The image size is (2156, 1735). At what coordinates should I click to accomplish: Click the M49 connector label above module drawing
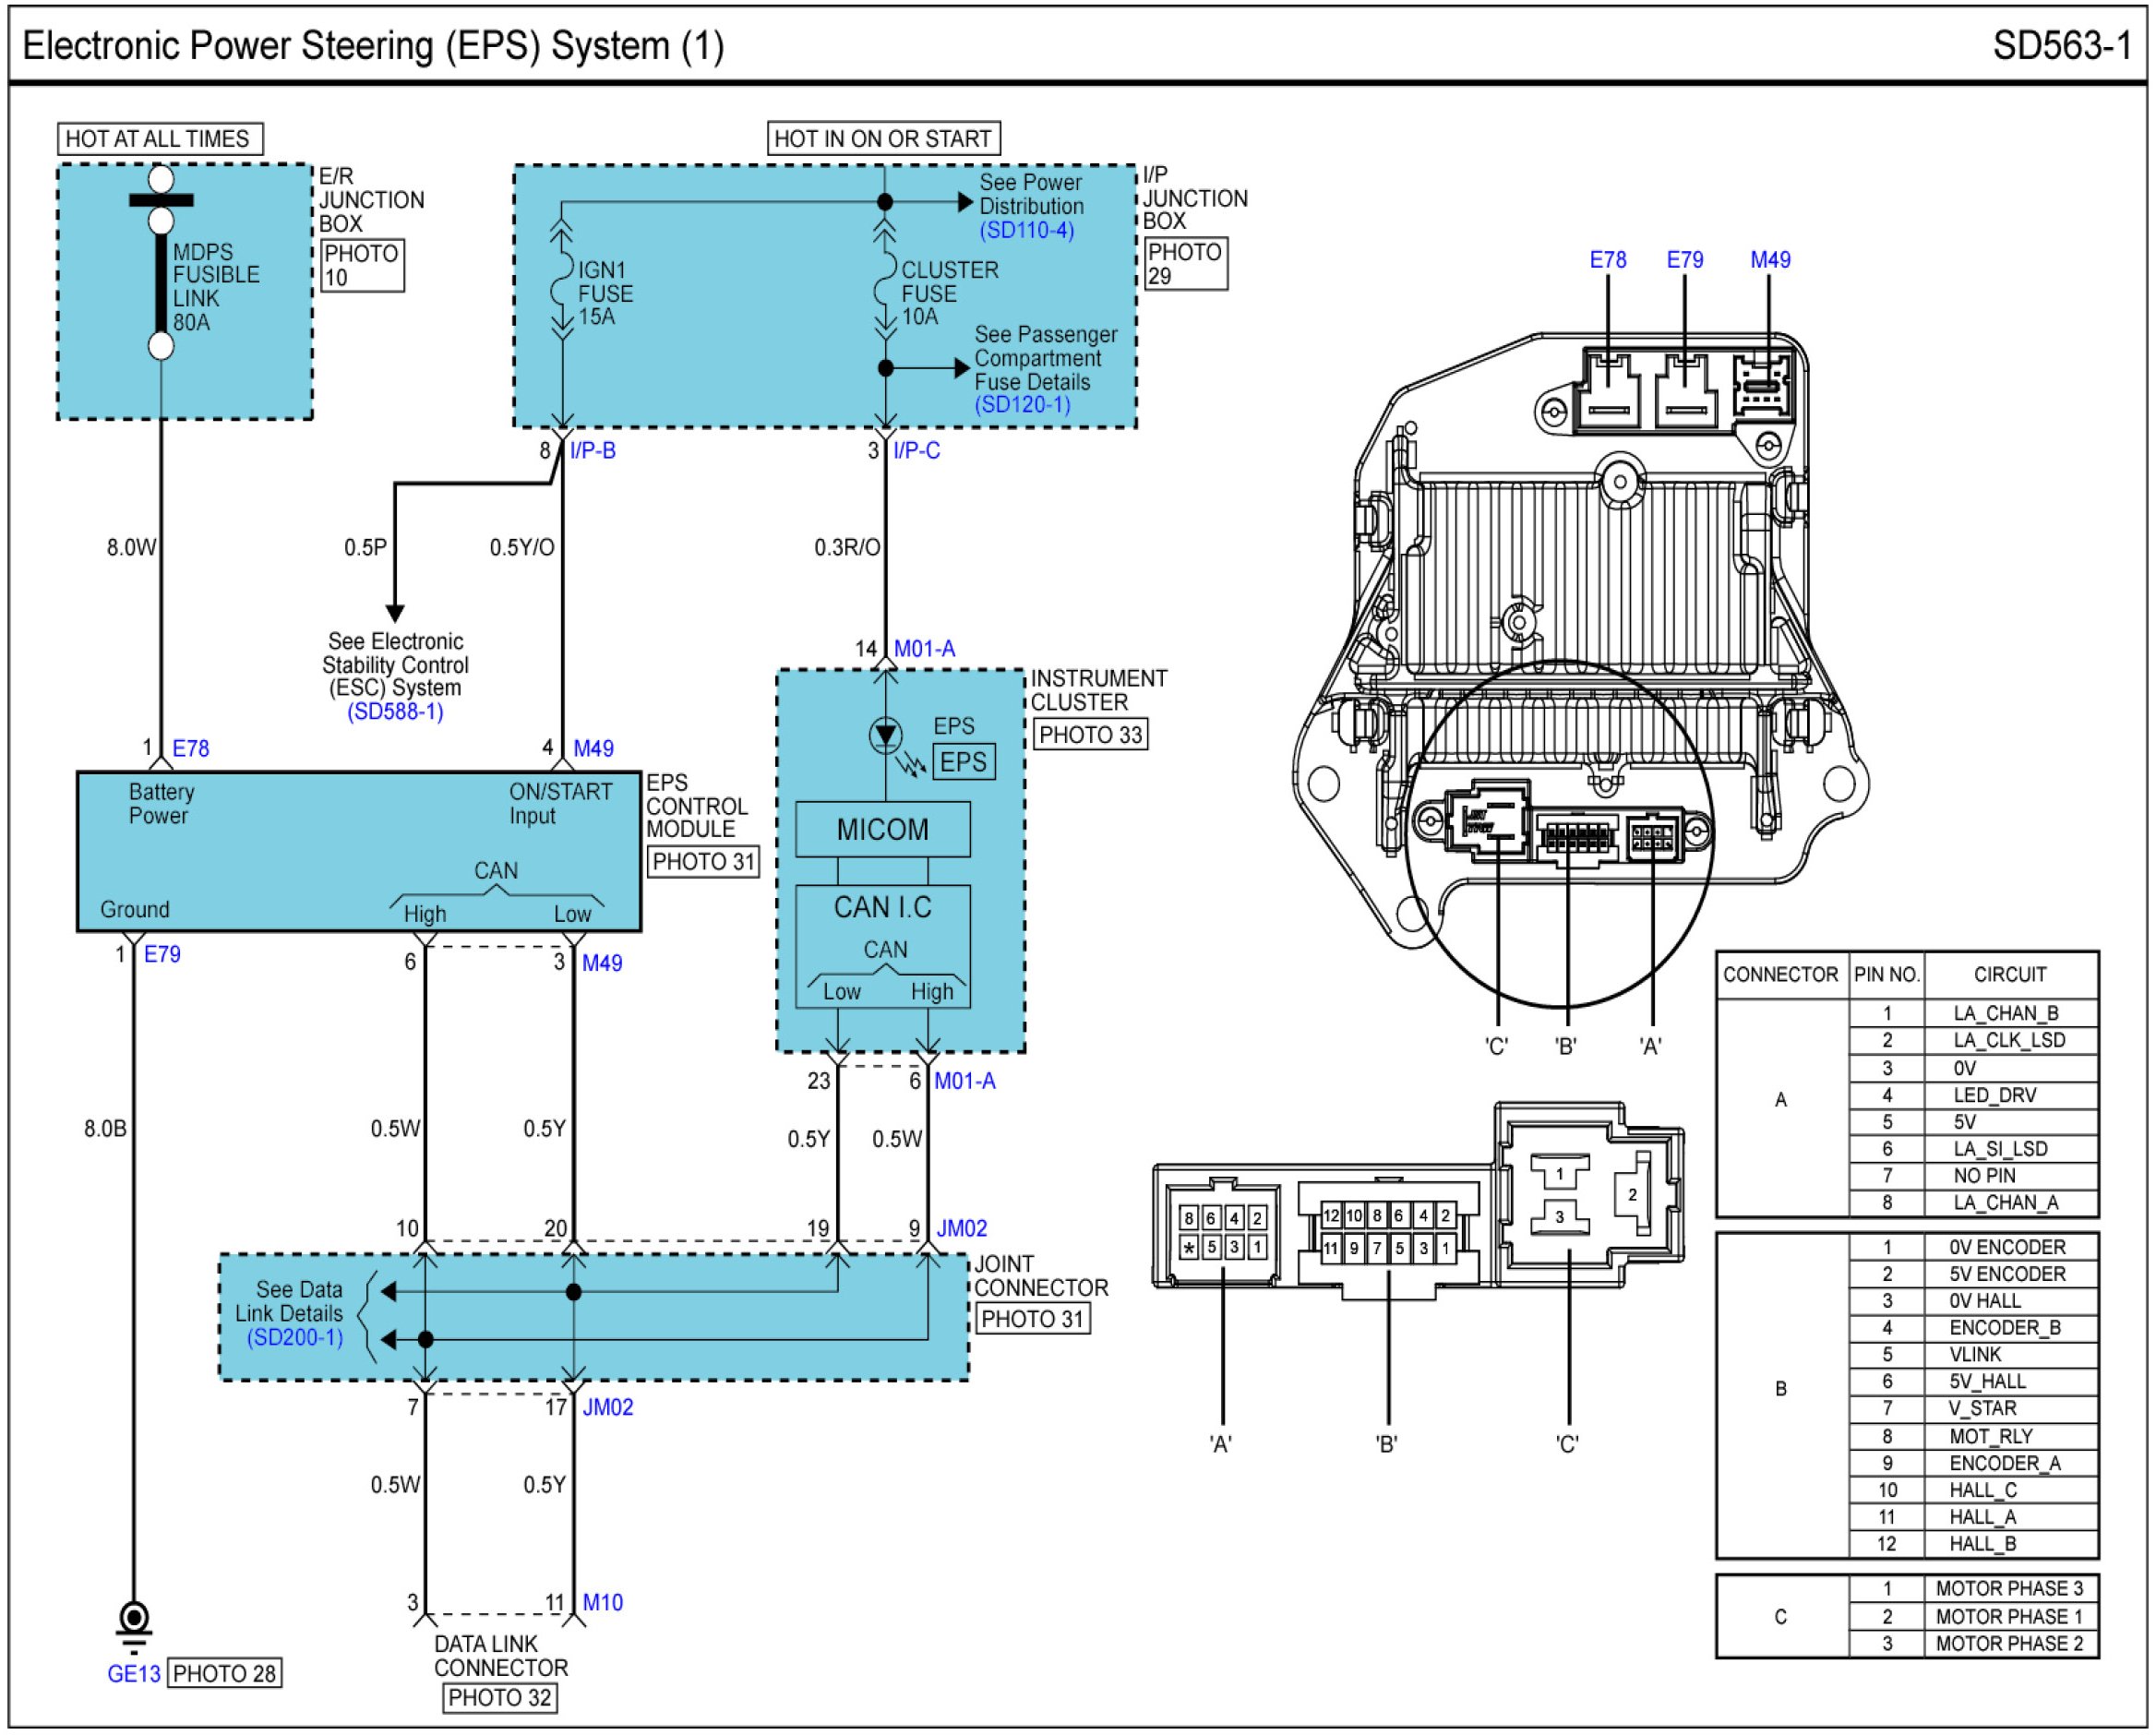click(x=1769, y=260)
